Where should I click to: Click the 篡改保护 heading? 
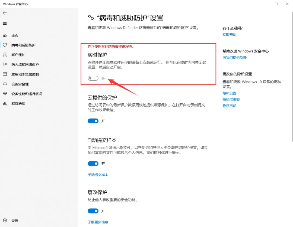(97, 192)
